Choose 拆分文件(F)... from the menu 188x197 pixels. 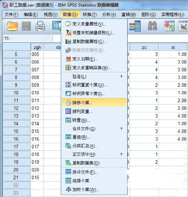click(94, 172)
